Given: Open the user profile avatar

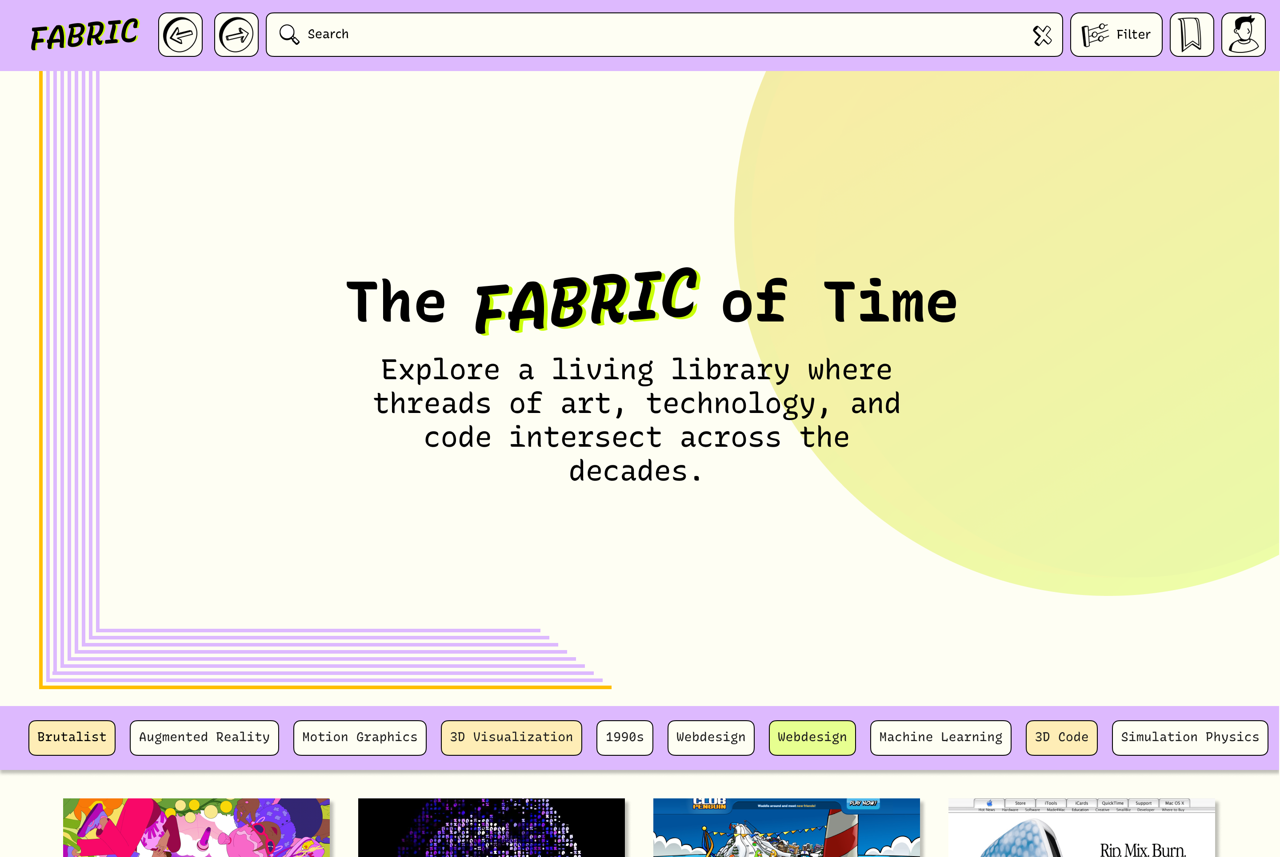Looking at the screenshot, I should tap(1243, 35).
